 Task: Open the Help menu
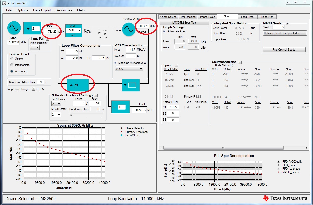[x=81, y=10]
